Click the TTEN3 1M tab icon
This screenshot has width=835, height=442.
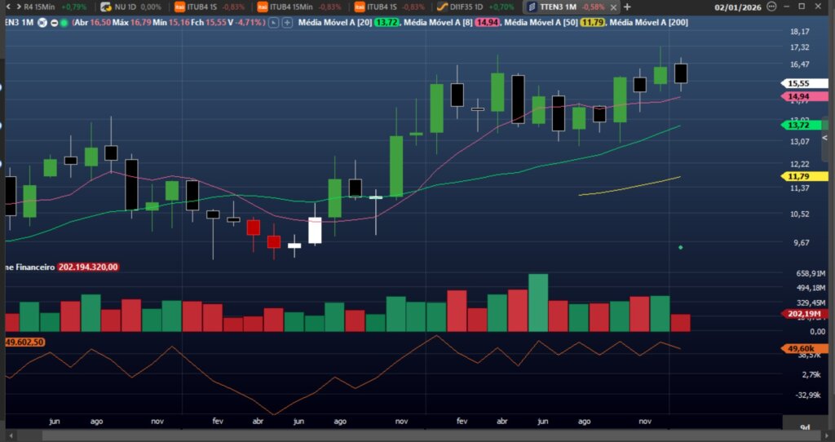coord(532,7)
